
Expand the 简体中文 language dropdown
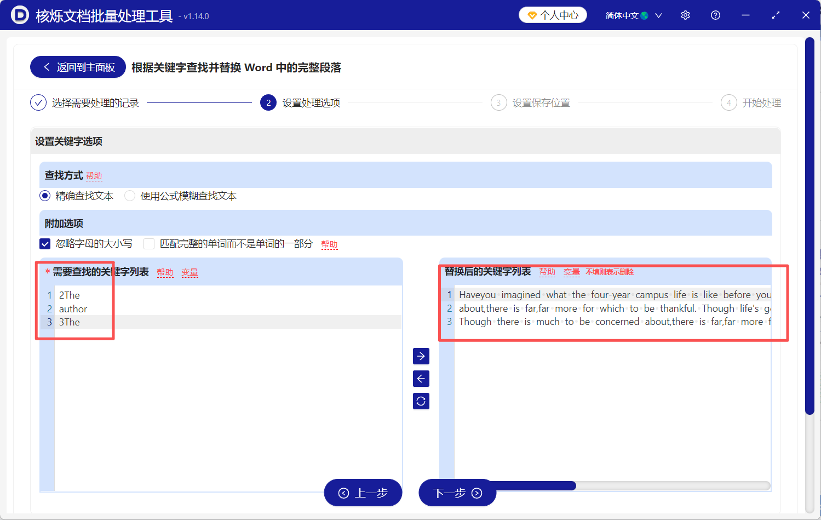pos(659,15)
